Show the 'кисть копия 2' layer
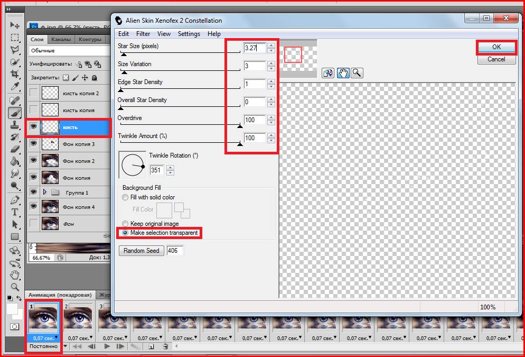The width and height of the screenshot is (525, 357). pos(33,93)
